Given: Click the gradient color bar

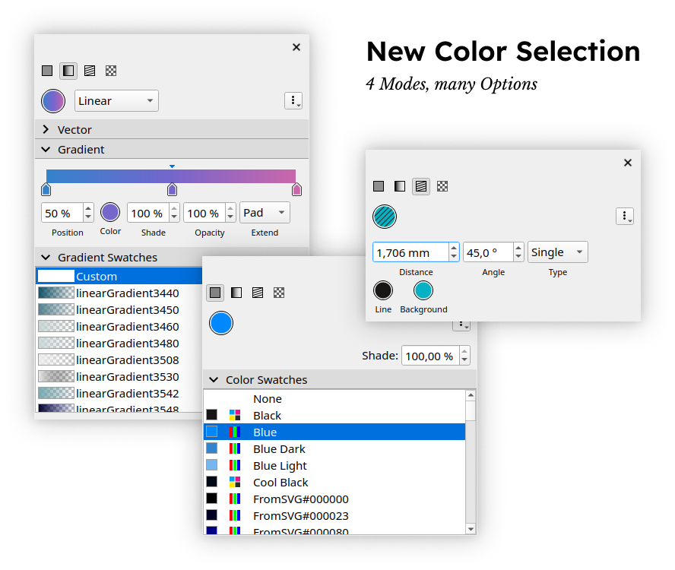Looking at the screenshot, I should (171, 176).
